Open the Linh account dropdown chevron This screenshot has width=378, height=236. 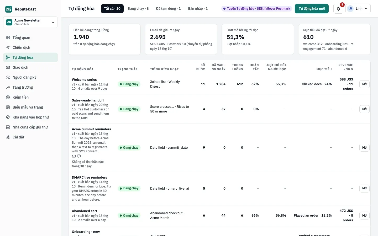[366, 9]
